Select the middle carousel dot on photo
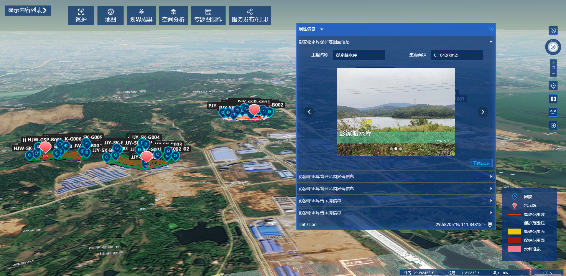The width and height of the screenshot is (566, 276). pyautogui.click(x=396, y=149)
